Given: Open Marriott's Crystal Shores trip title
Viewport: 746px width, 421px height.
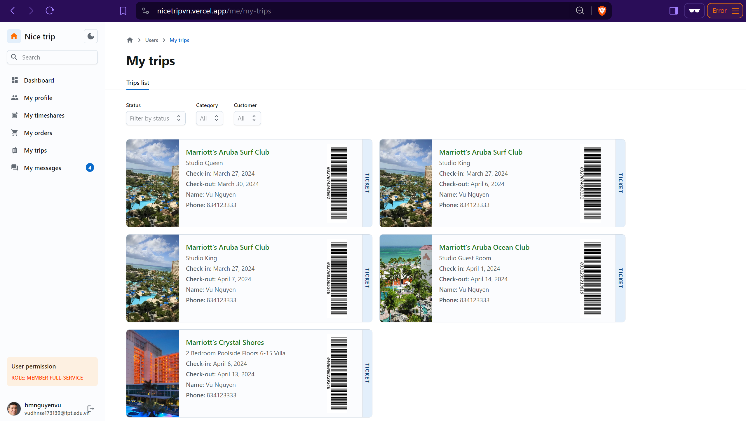Looking at the screenshot, I should (225, 342).
